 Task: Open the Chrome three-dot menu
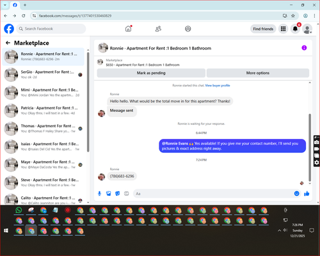click(314, 16)
